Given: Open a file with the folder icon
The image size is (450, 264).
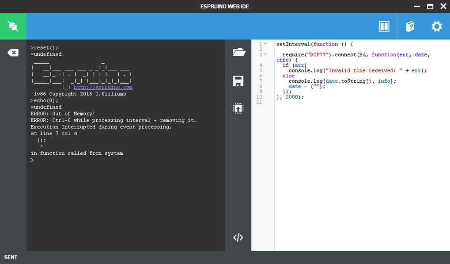Looking at the screenshot, I should click(x=239, y=52).
